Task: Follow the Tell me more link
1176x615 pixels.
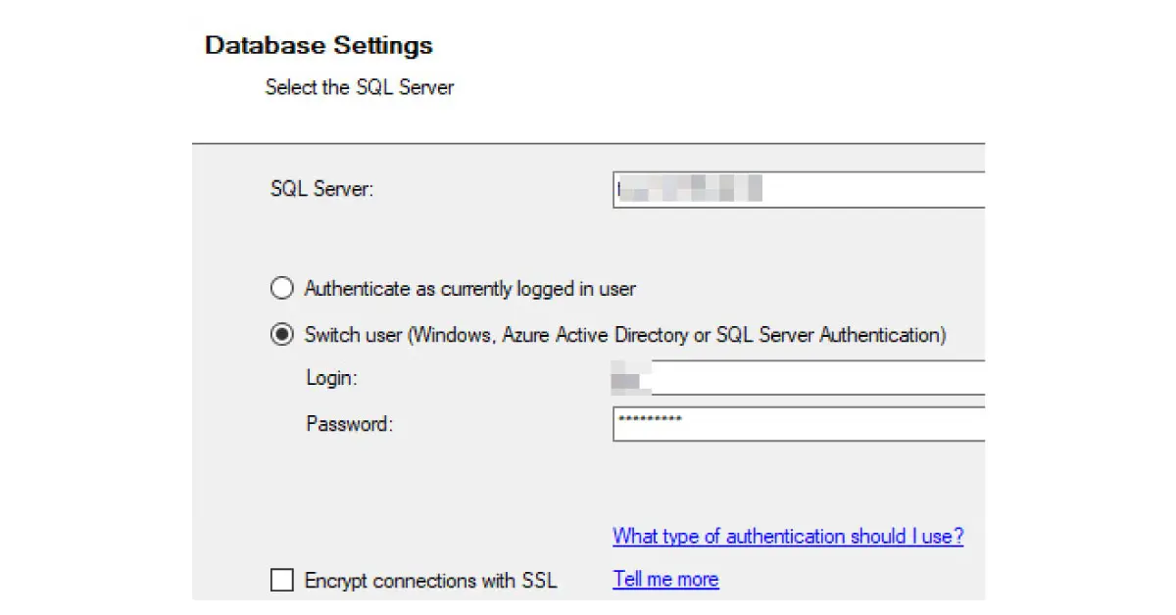Action: pyautogui.click(x=665, y=580)
